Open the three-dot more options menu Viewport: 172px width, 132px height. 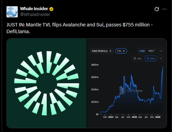165,9
